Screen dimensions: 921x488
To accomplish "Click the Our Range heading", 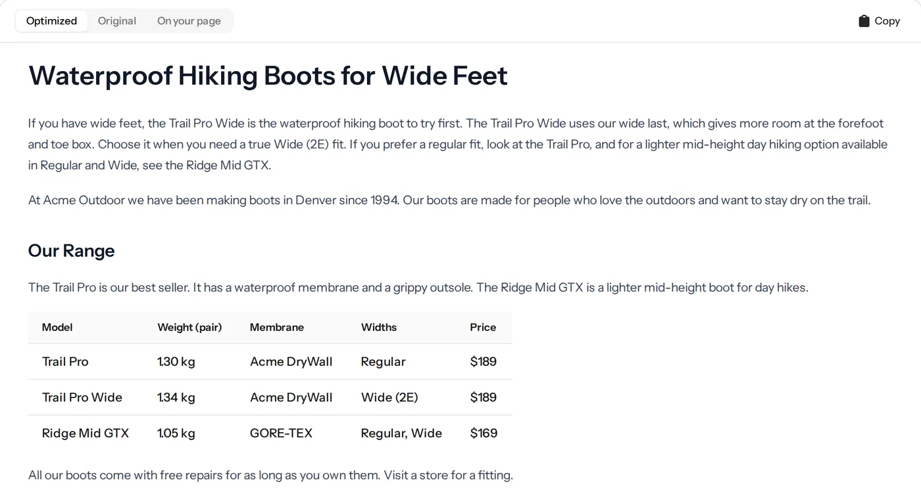I will point(71,251).
